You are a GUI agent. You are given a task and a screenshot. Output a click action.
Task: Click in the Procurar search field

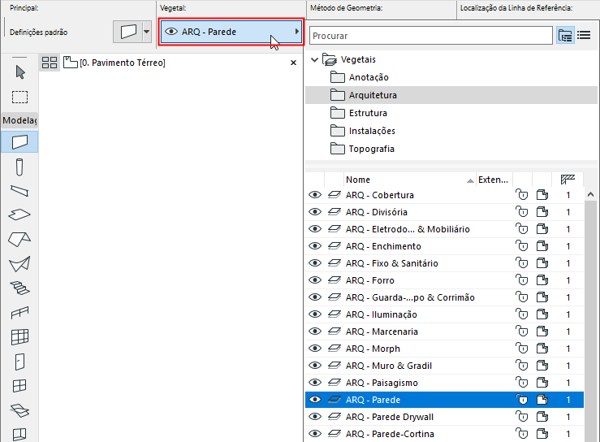(431, 36)
